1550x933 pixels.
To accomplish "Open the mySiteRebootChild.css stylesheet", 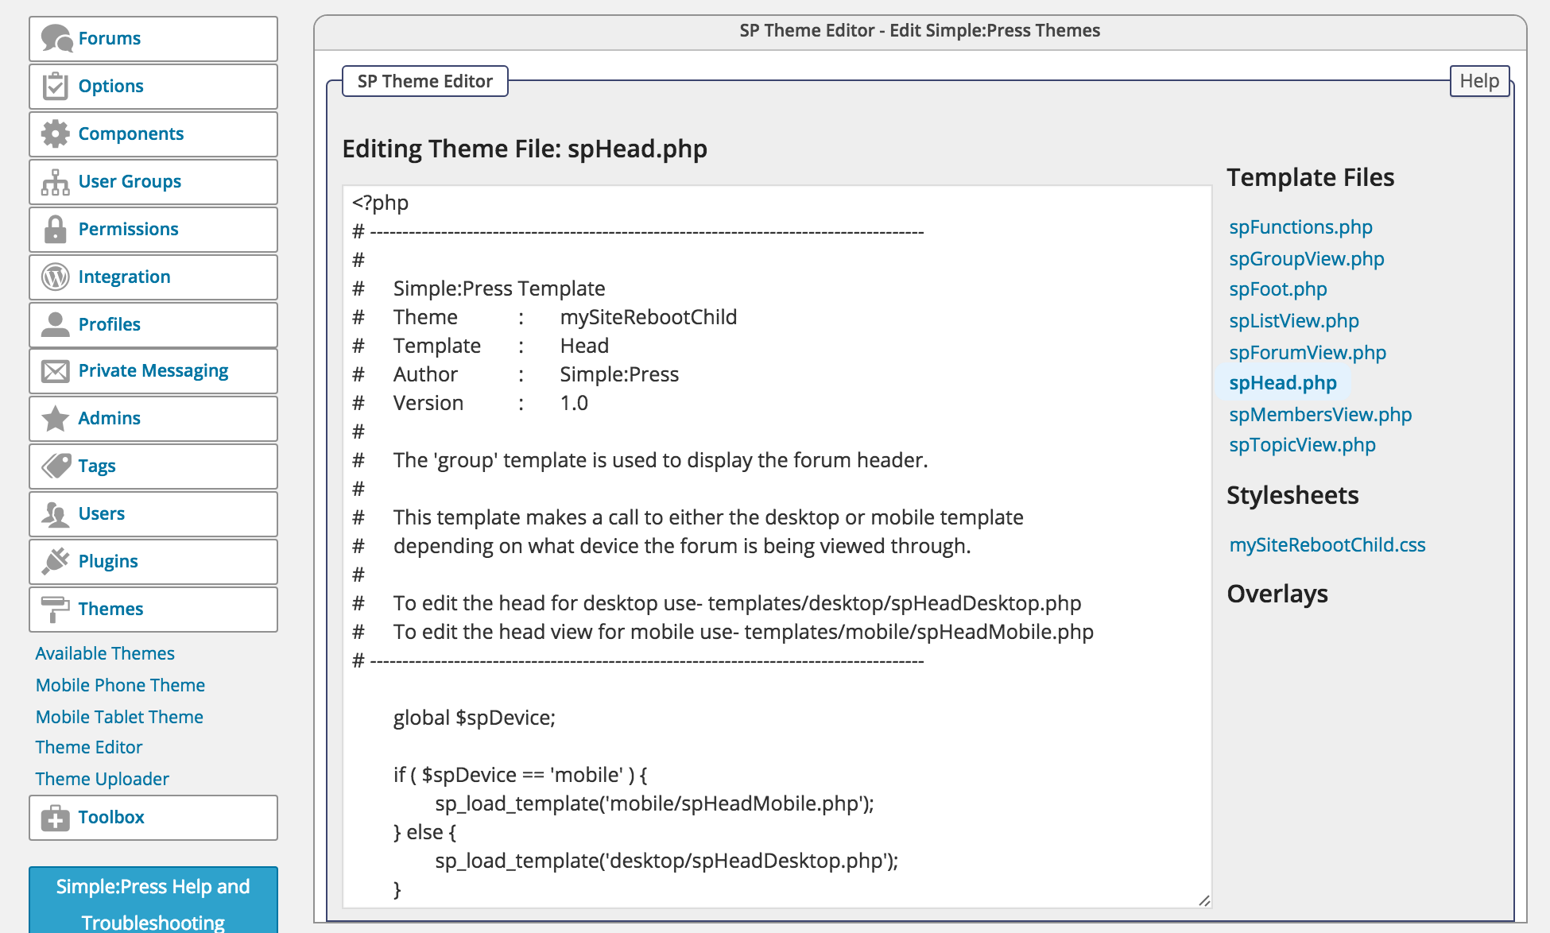I will (x=1327, y=545).
